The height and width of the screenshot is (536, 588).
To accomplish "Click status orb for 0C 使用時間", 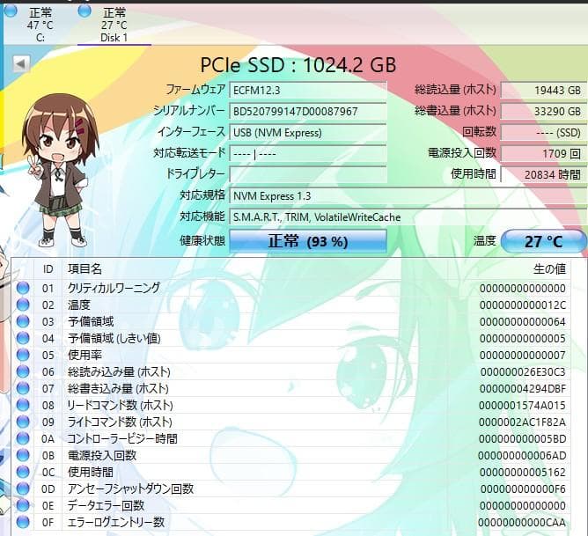I will pyautogui.click(x=23, y=472).
